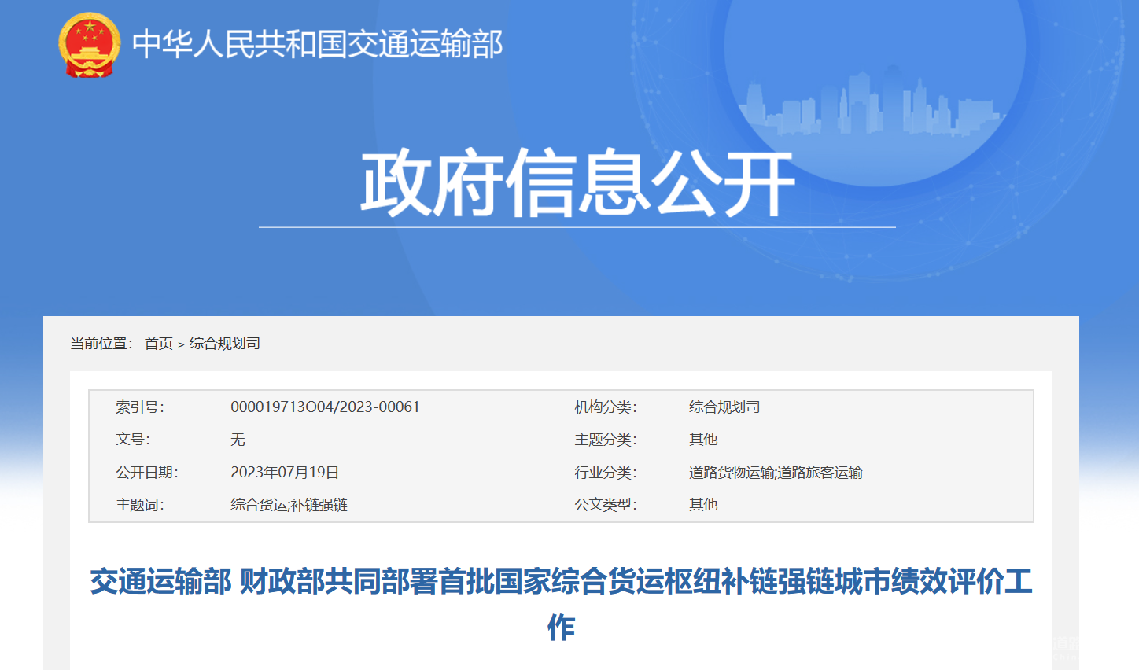The height and width of the screenshot is (670, 1139).
Task: Click the 政府信息公开 banner heading
Action: (577, 183)
